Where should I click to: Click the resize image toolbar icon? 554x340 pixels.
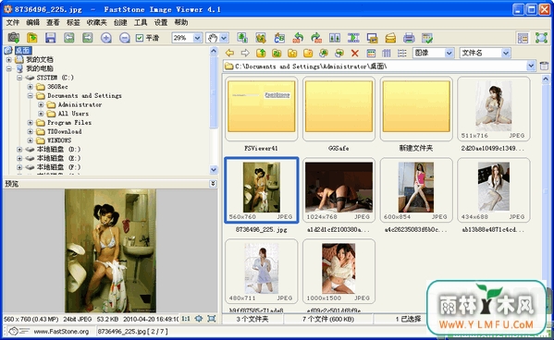242,38
